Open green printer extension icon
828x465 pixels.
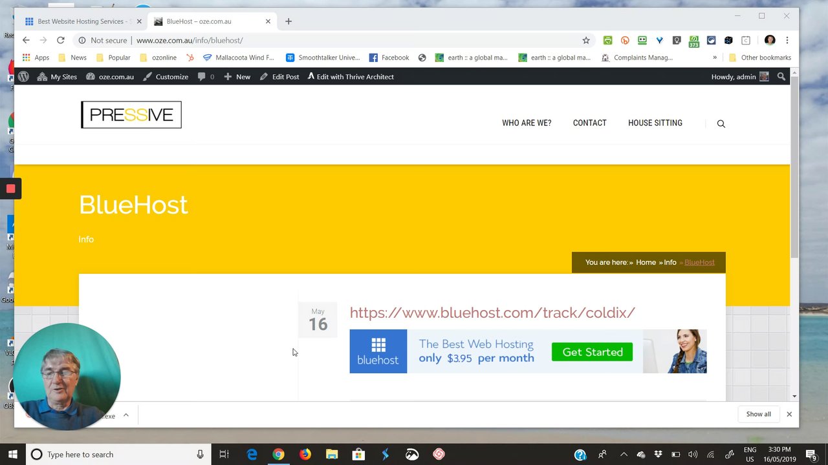[607, 40]
